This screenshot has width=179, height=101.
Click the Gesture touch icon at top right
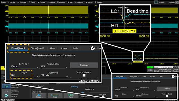177,3
